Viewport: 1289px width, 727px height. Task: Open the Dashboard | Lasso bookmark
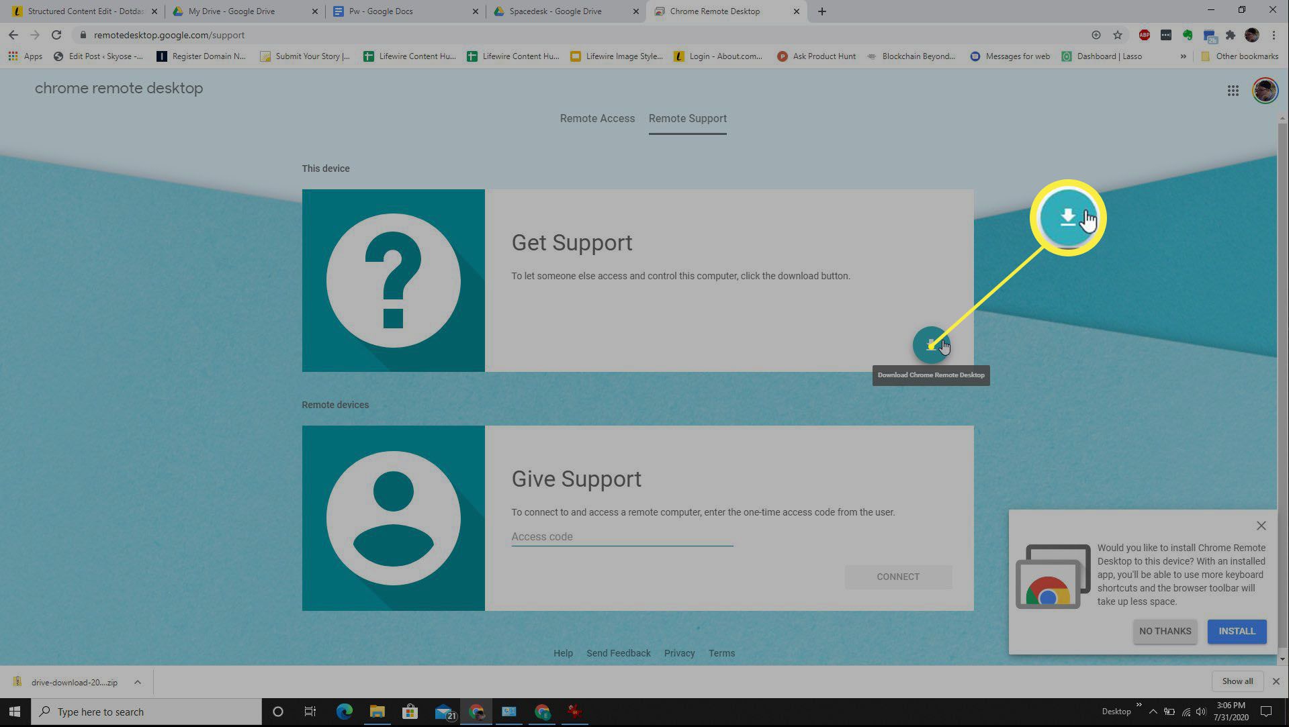[1102, 56]
